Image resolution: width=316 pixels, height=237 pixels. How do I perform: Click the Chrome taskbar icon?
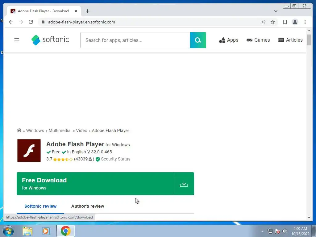[x=65, y=231]
